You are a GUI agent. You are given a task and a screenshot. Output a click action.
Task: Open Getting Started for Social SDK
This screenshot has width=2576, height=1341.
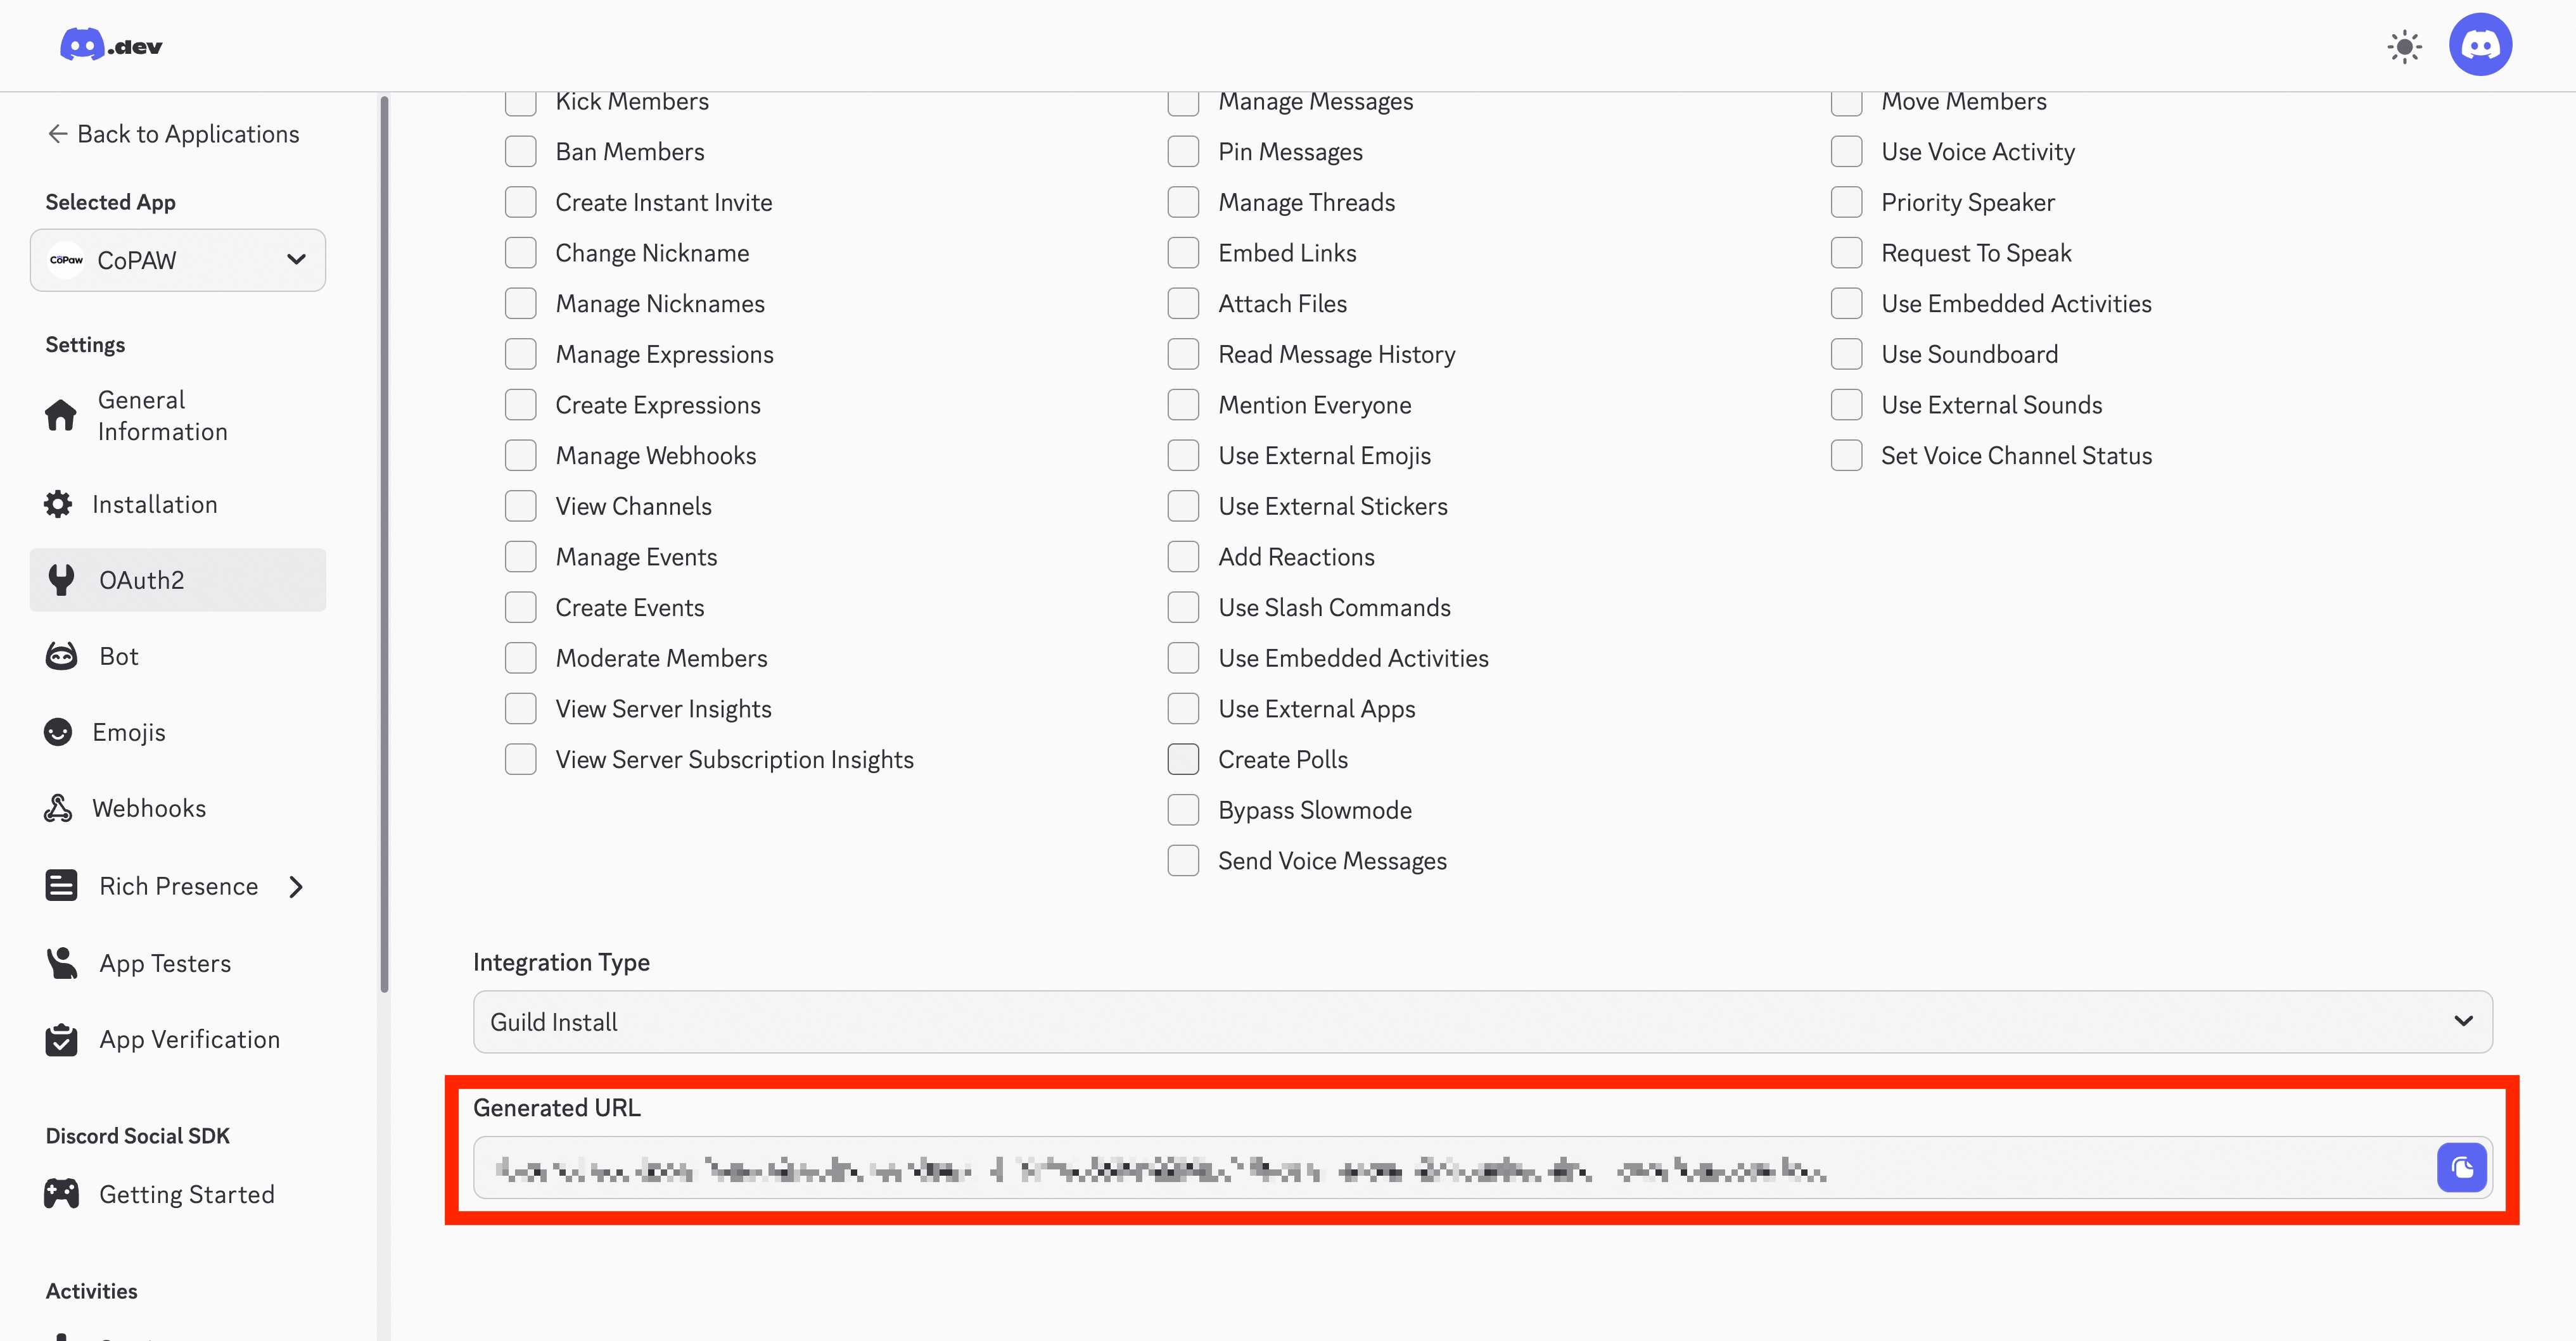click(186, 1194)
